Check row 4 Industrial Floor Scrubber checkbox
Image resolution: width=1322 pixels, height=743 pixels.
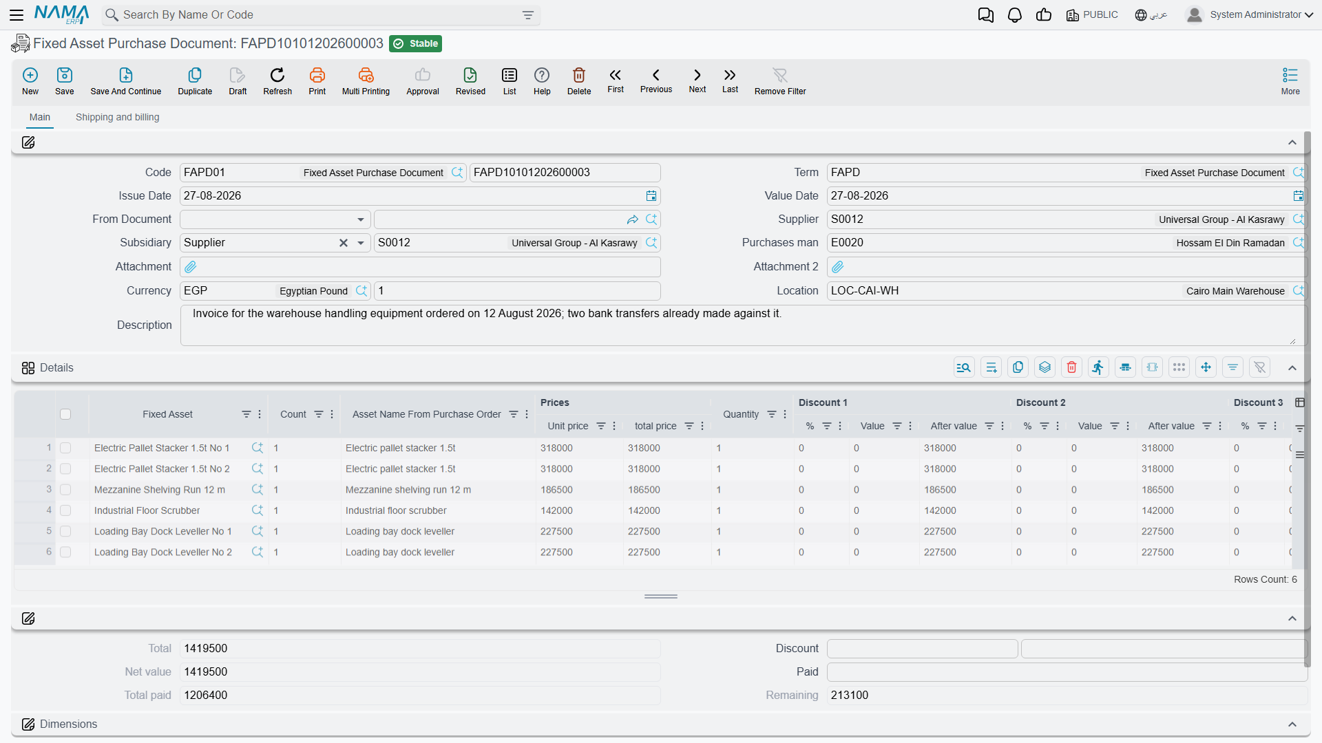[x=65, y=510]
